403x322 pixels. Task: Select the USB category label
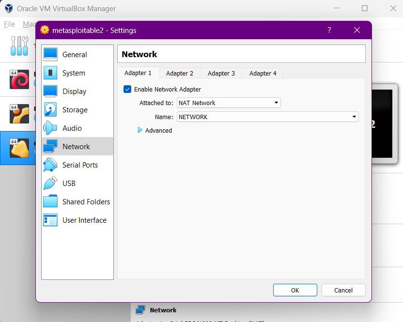[x=69, y=183]
